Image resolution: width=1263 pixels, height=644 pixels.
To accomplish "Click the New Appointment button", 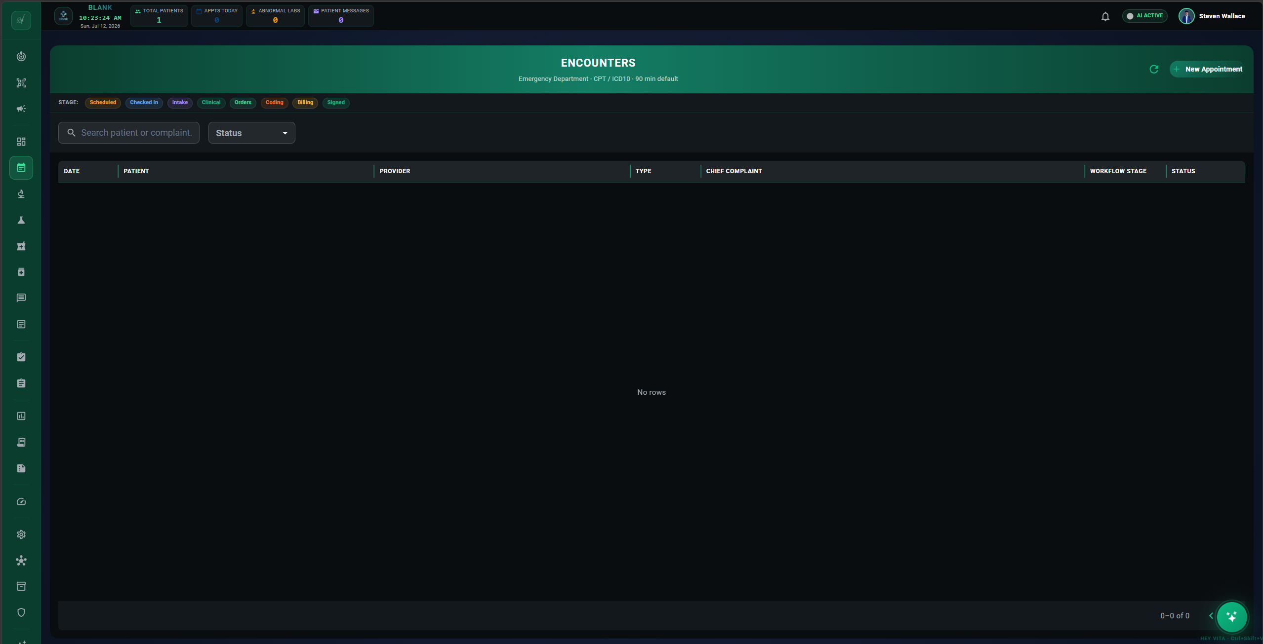I will coord(1208,69).
